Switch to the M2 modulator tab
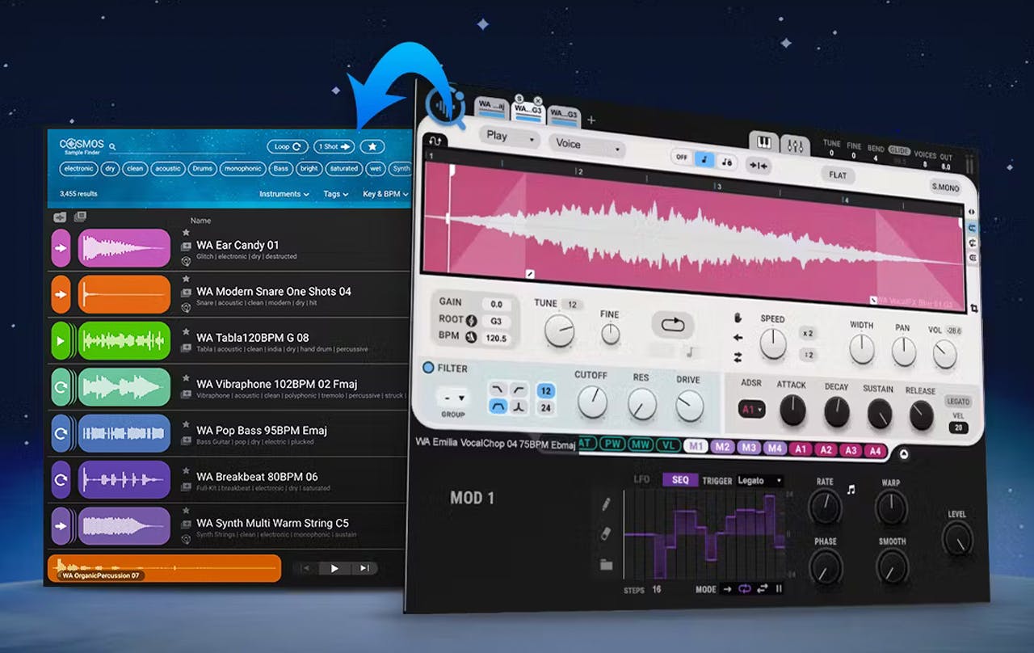 pos(722,447)
